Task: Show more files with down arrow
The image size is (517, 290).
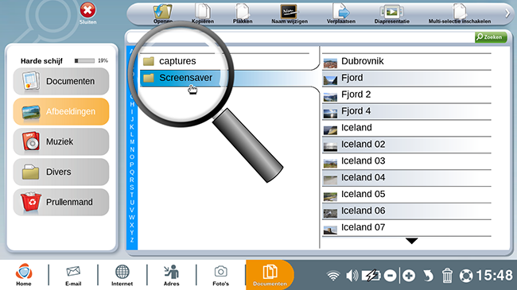Action: tap(411, 241)
